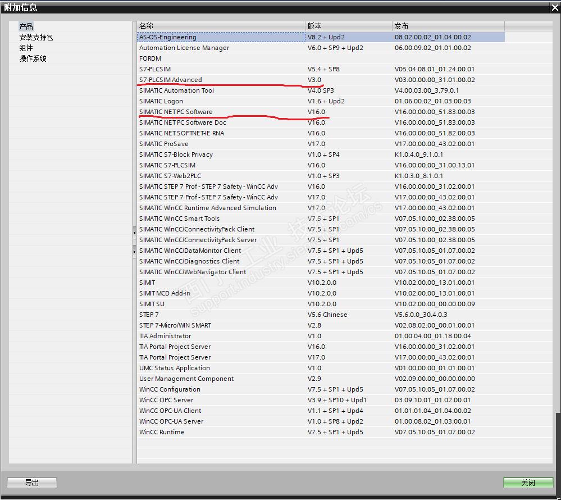Sort by the 名称 column header
The height and width of the screenshot is (500, 561).
tap(221, 26)
